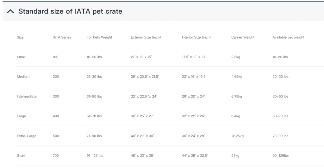Select the 'IATA Series' column header
The height and width of the screenshot is (168, 324).
tap(62, 37)
